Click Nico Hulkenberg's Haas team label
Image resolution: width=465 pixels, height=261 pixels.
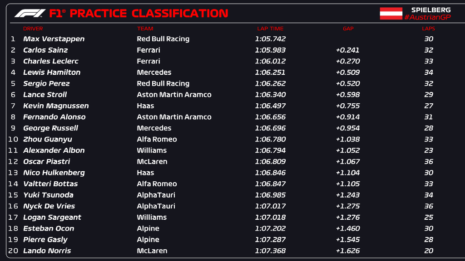click(145, 173)
